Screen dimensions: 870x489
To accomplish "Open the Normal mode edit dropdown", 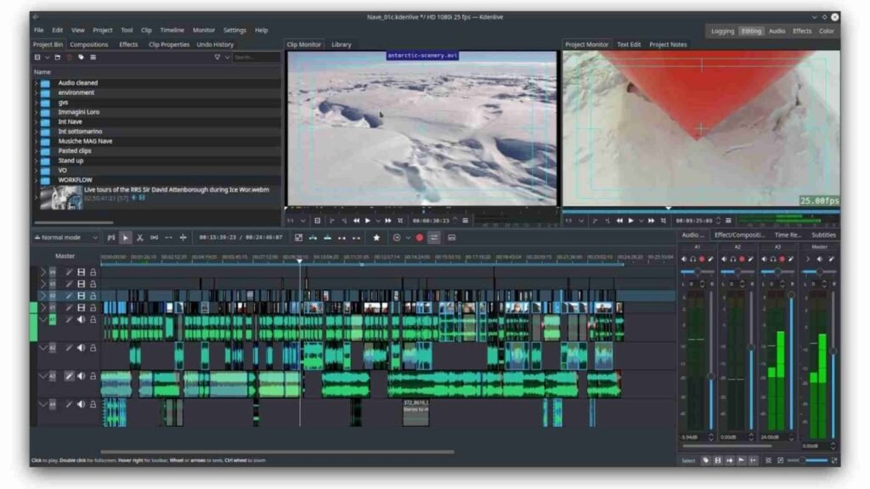I will [x=65, y=238].
